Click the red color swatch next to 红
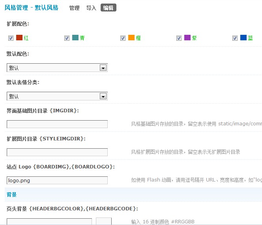This screenshot has height=225, width=262. click(19, 38)
